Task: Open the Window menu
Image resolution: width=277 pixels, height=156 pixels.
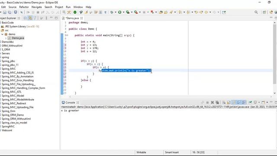Action: click(78, 7)
